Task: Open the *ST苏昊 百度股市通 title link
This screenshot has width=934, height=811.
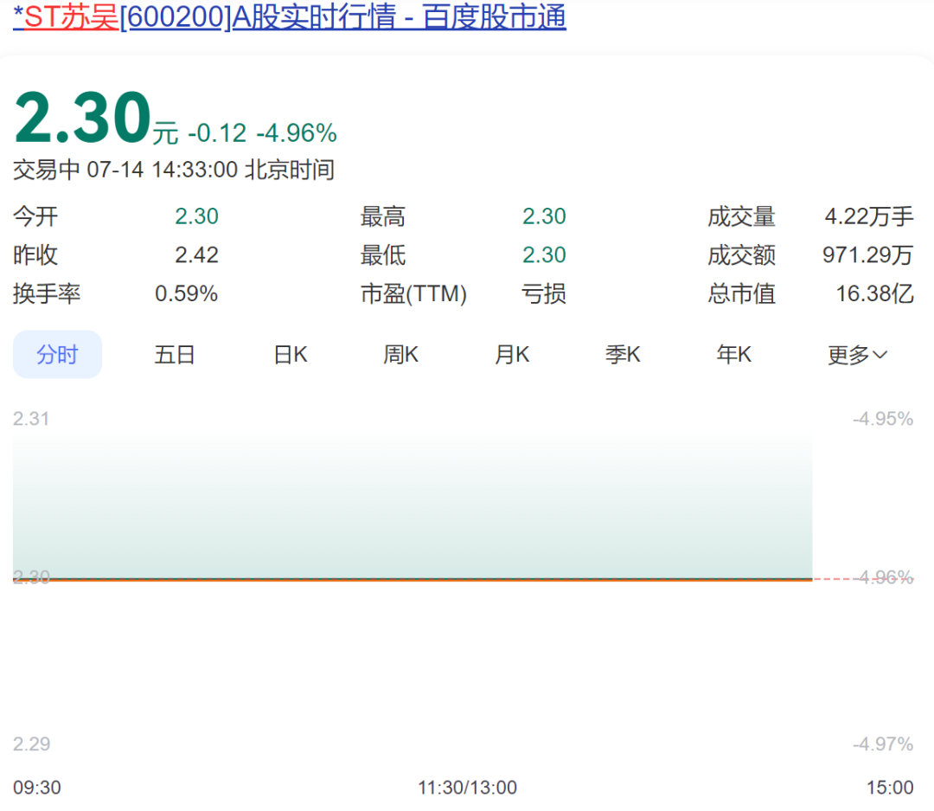Action: 290,17
